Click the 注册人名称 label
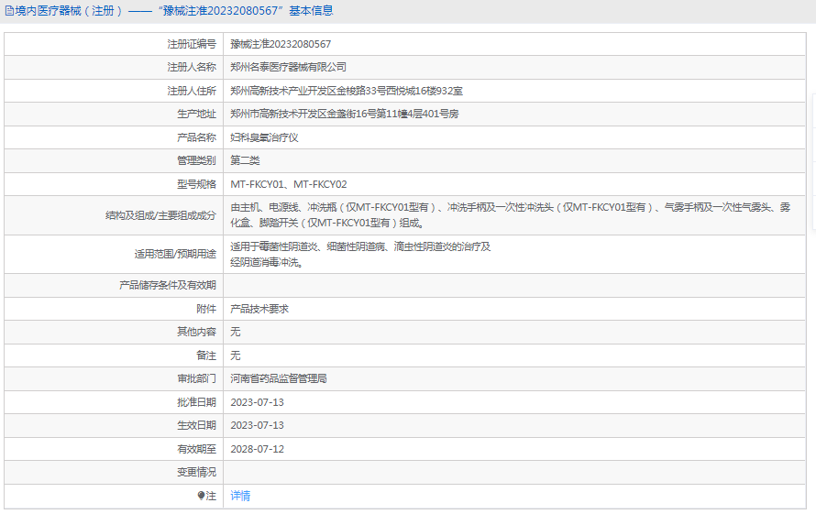Viewport: 816px width, 514px height. click(192, 67)
